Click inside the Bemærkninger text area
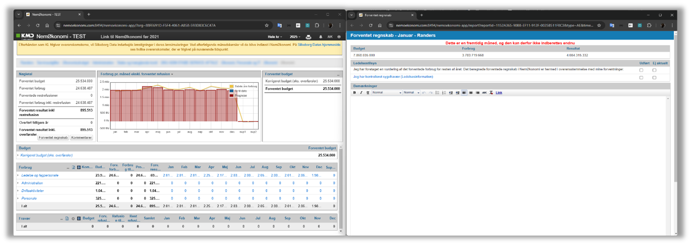 pos(510,162)
